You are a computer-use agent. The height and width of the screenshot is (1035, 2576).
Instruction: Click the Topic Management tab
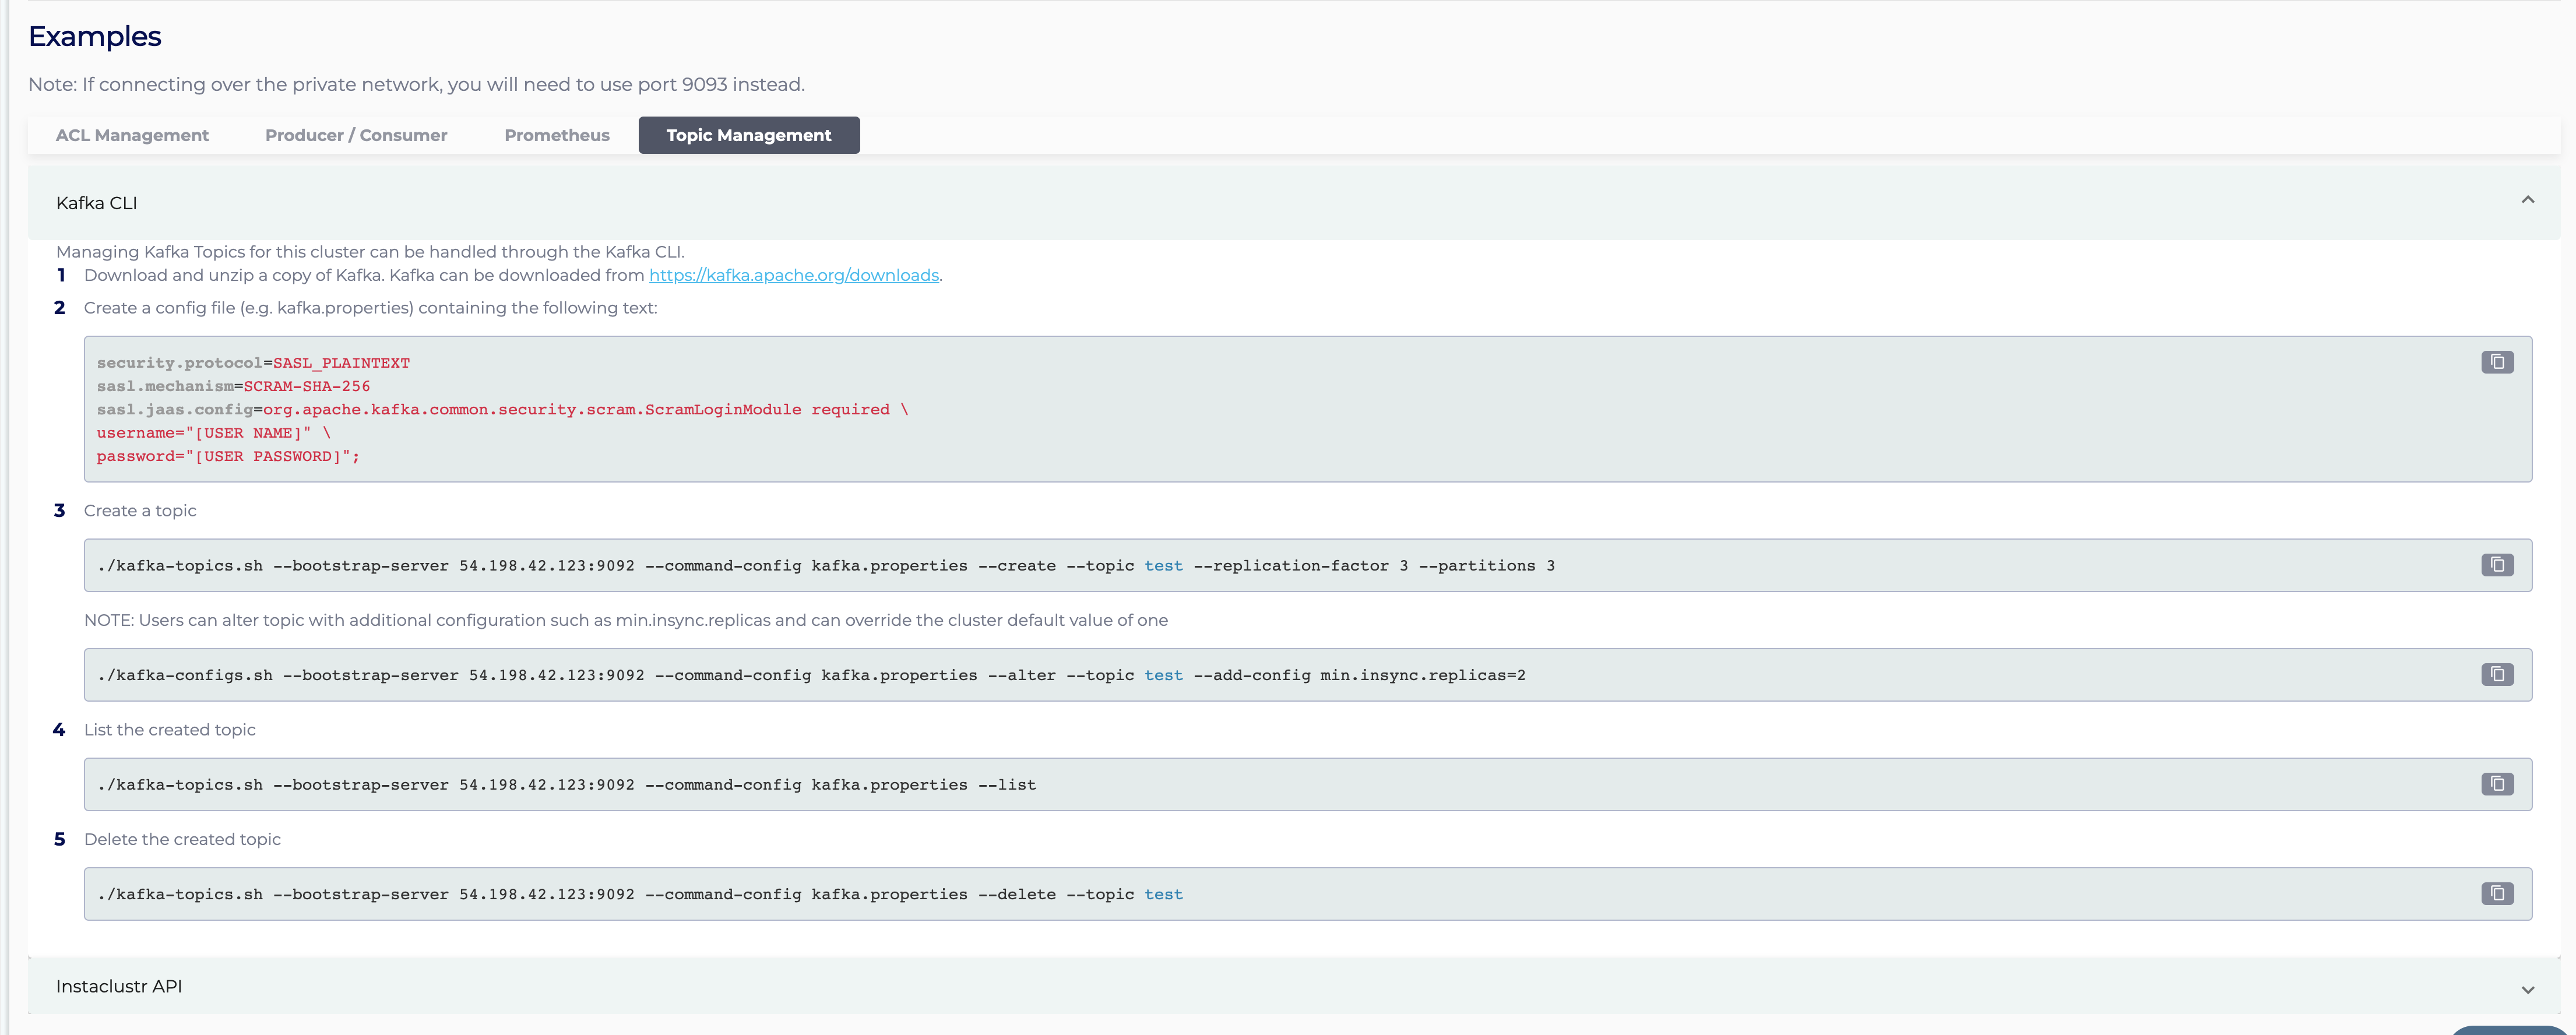[748, 135]
